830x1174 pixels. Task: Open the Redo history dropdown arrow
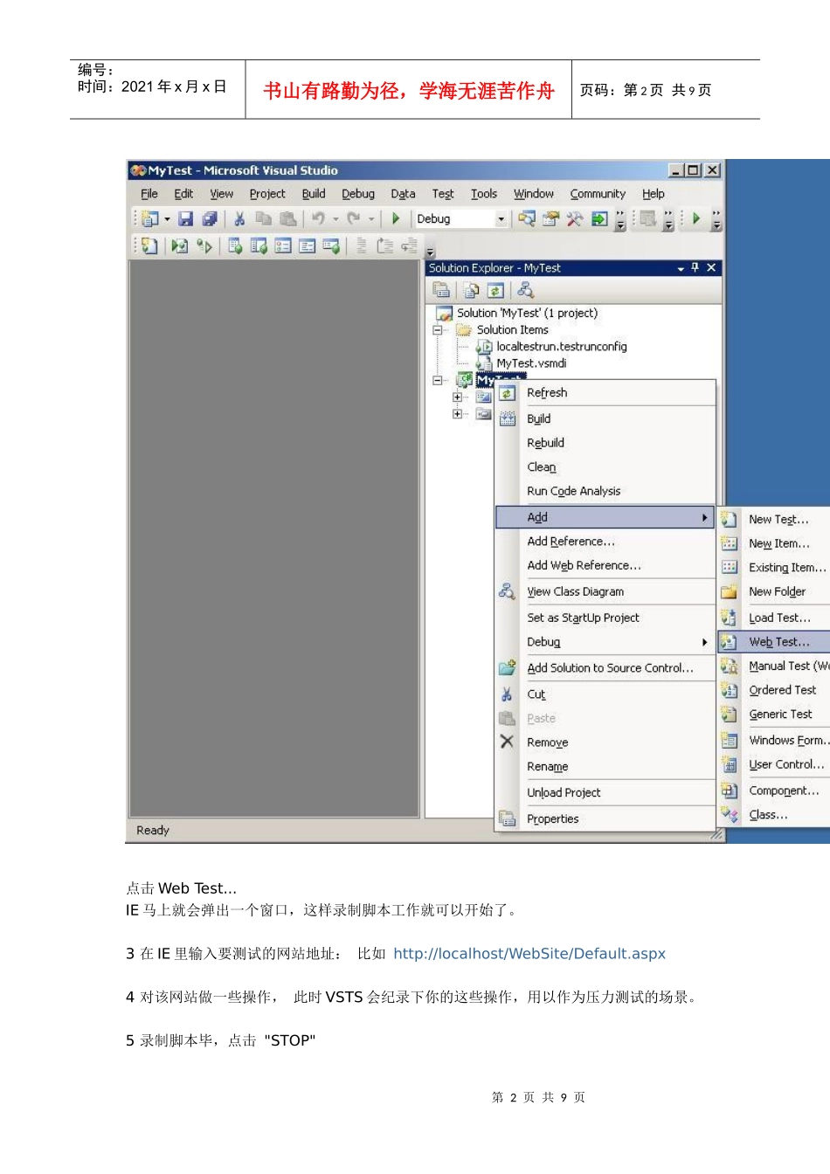(x=371, y=219)
